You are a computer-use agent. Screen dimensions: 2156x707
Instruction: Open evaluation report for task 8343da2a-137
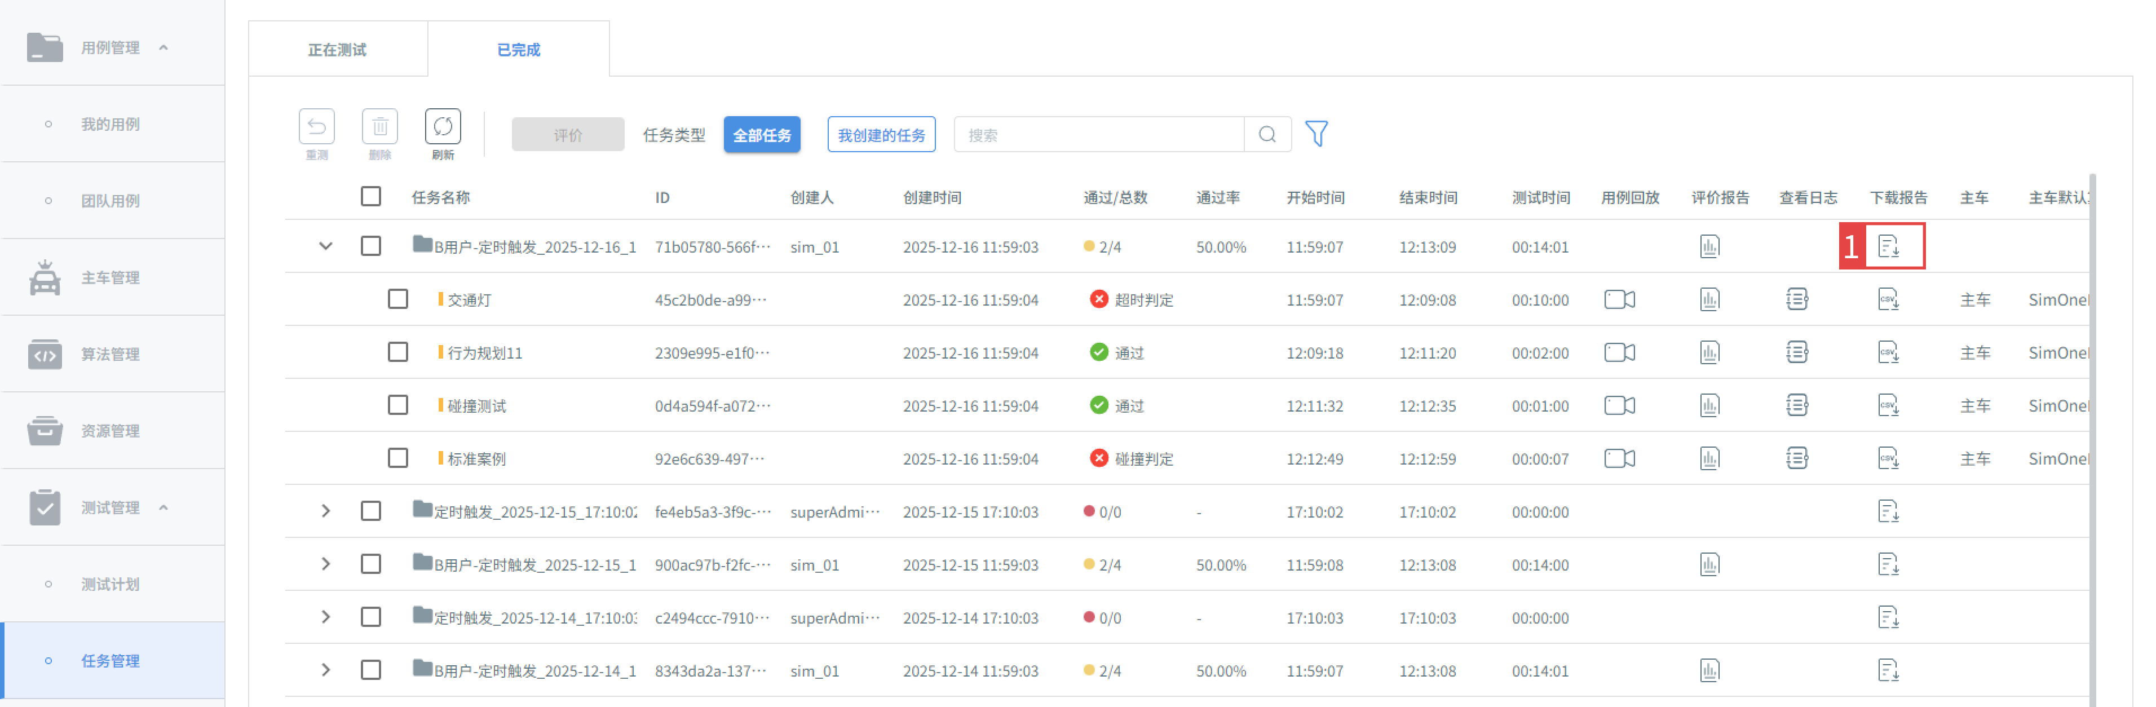tap(1709, 670)
